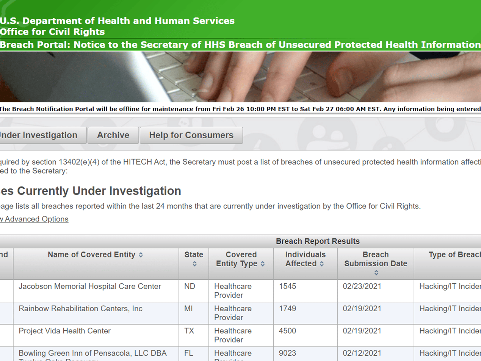Click the sort arrows under State
This screenshot has width=481, height=361.
(194, 264)
